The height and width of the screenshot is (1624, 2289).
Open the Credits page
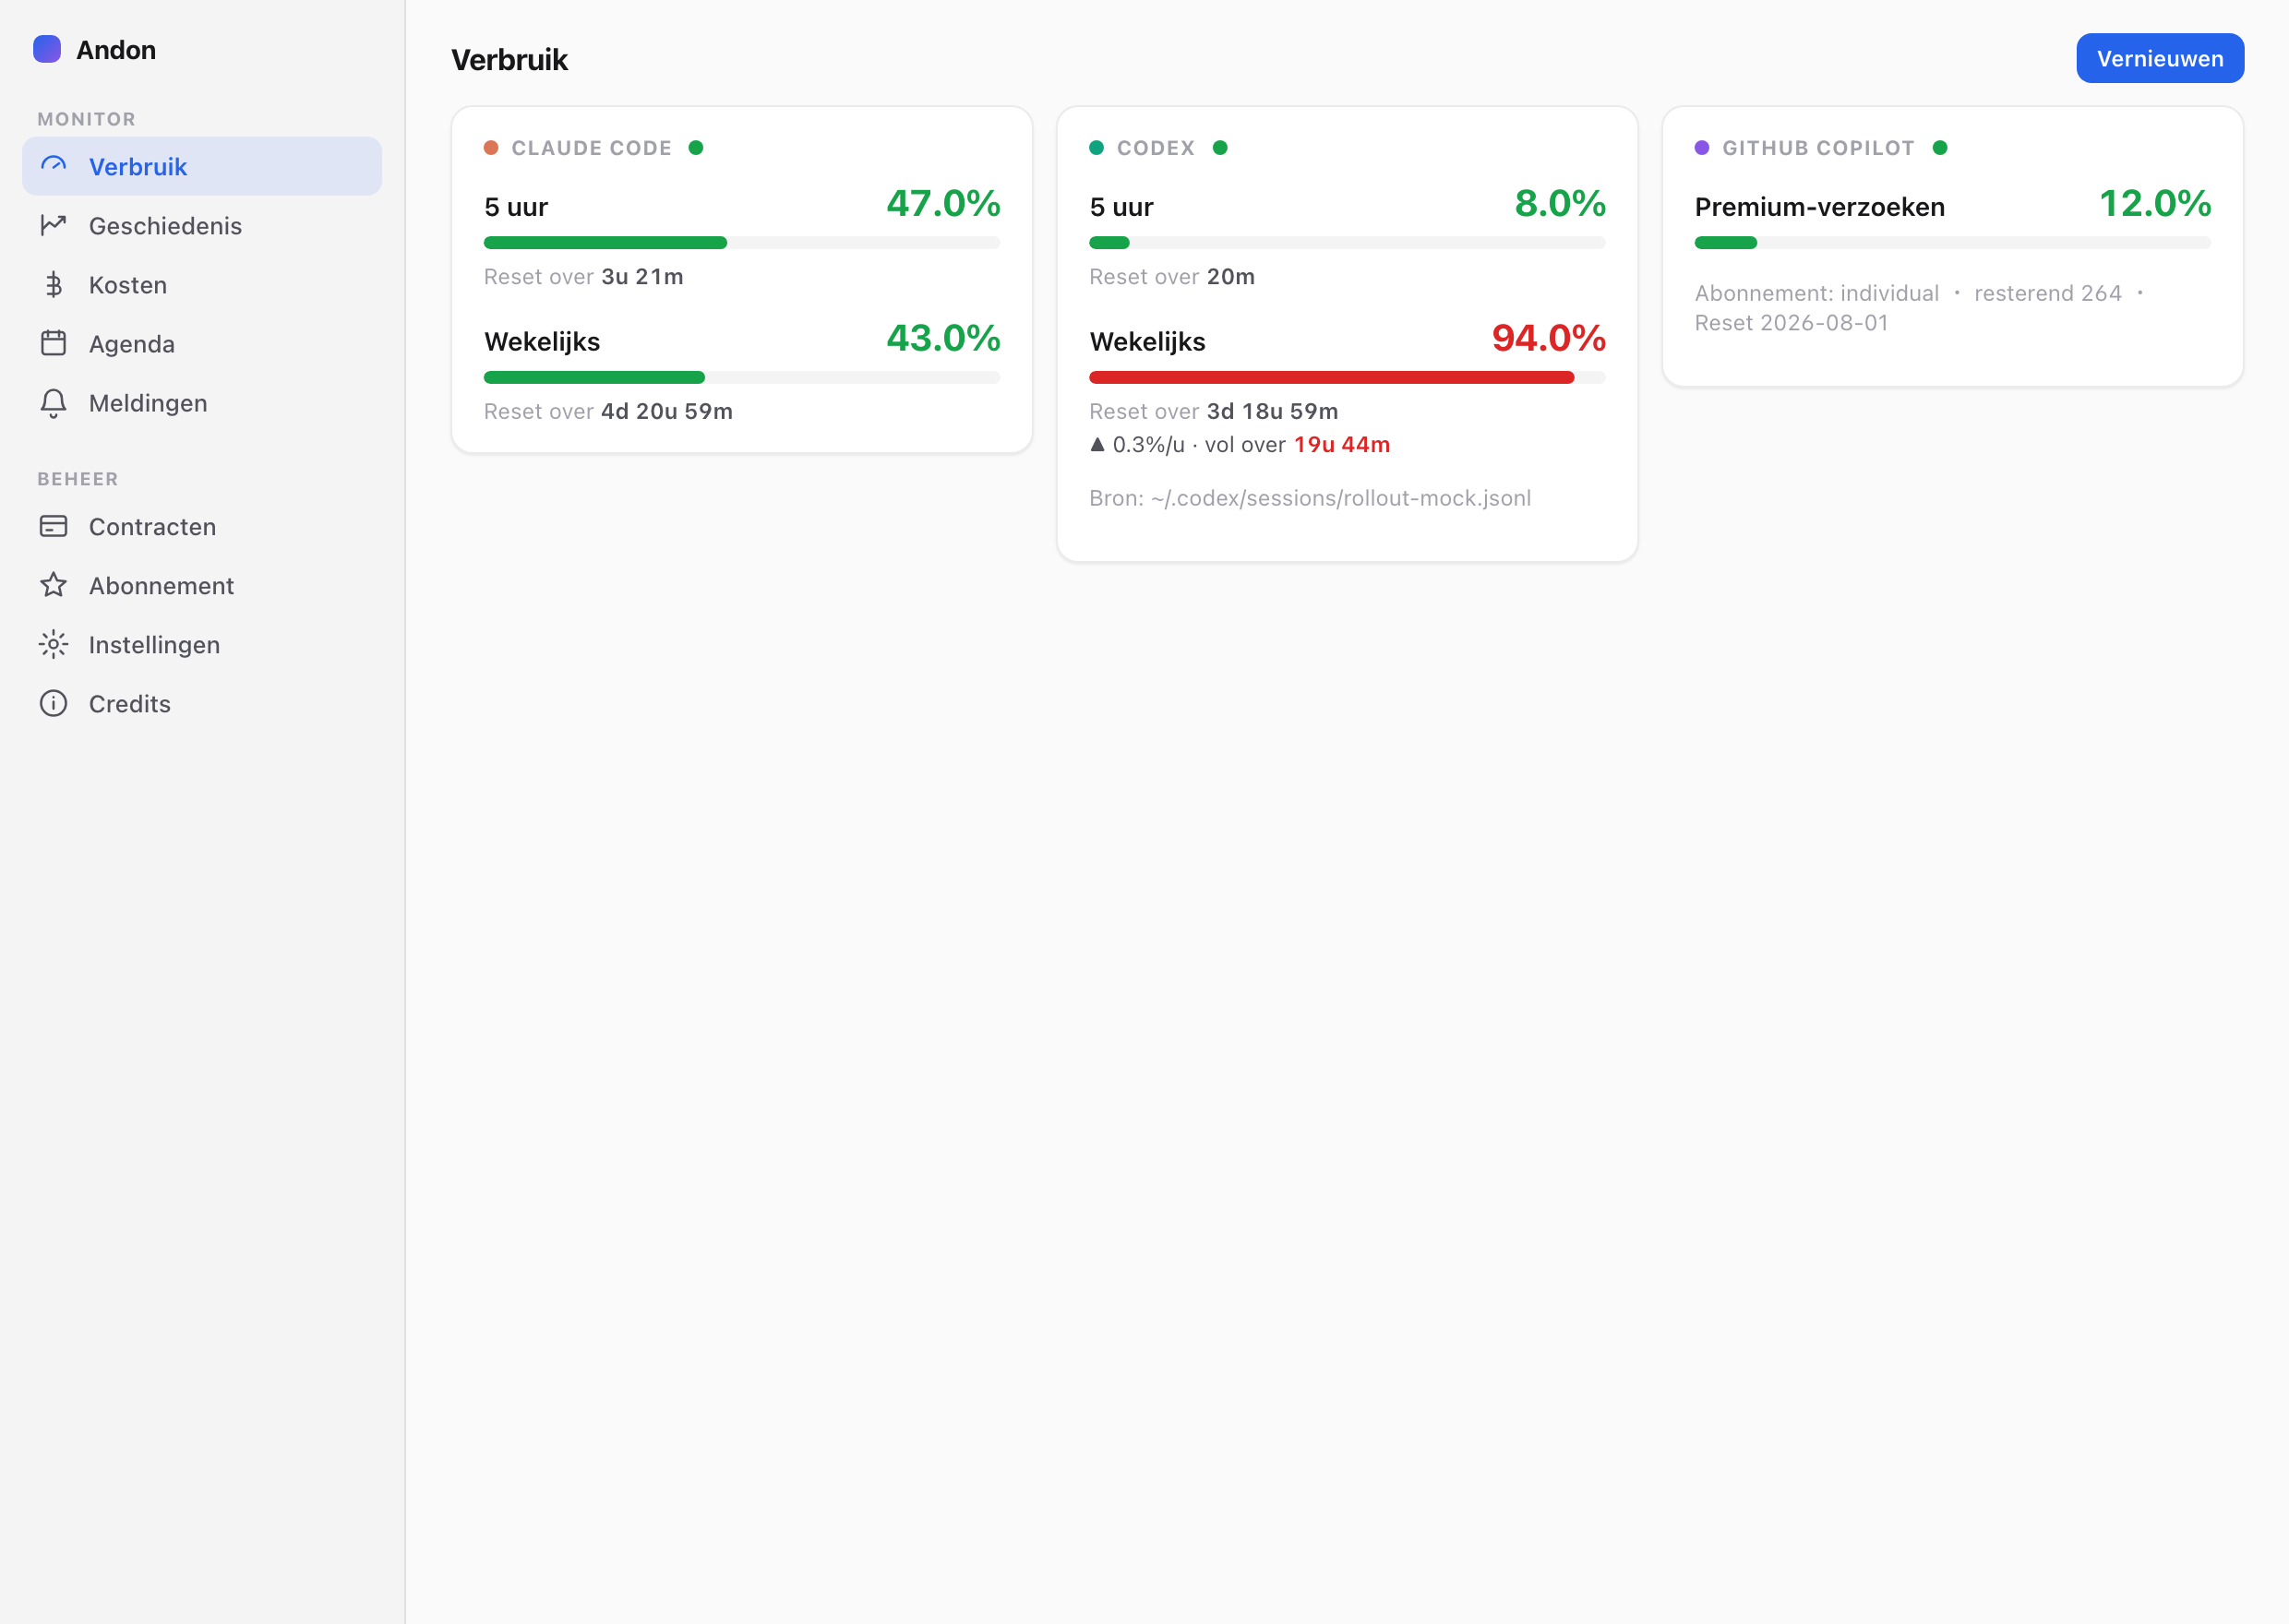[x=202, y=703]
